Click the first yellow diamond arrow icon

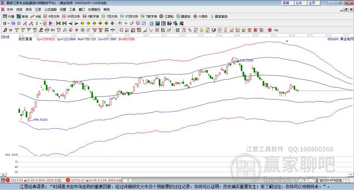82,23
